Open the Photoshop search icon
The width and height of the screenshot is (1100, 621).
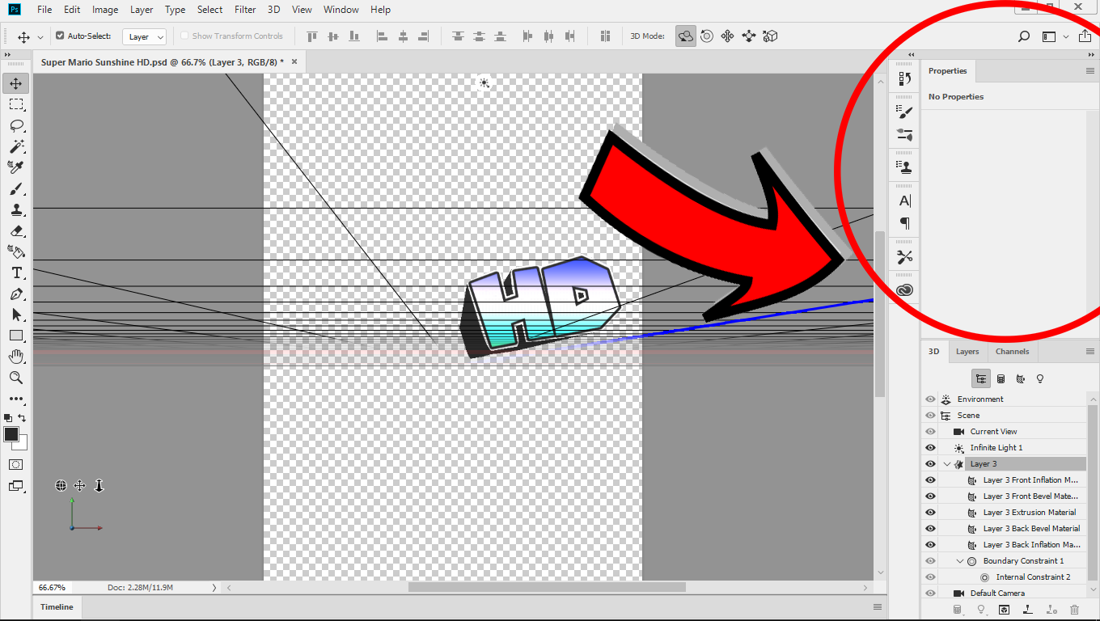1024,36
